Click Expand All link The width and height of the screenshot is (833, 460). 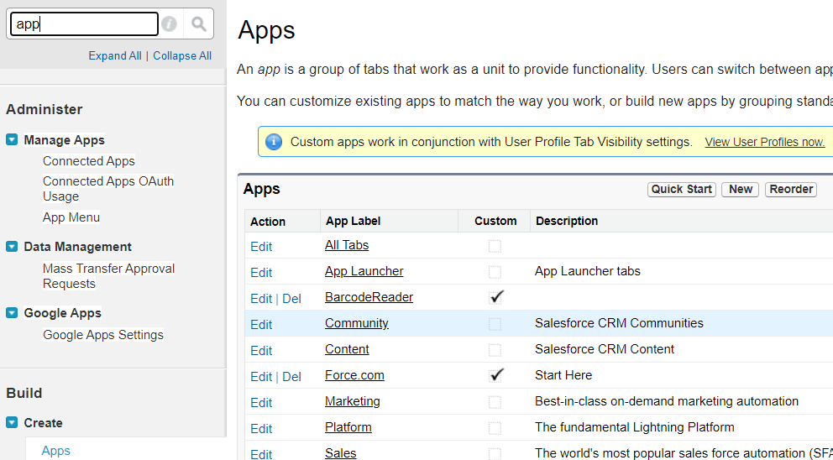(x=115, y=56)
